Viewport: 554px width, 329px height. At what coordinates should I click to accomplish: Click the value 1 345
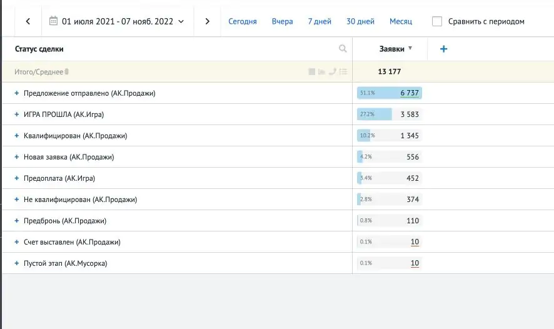tap(410, 136)
